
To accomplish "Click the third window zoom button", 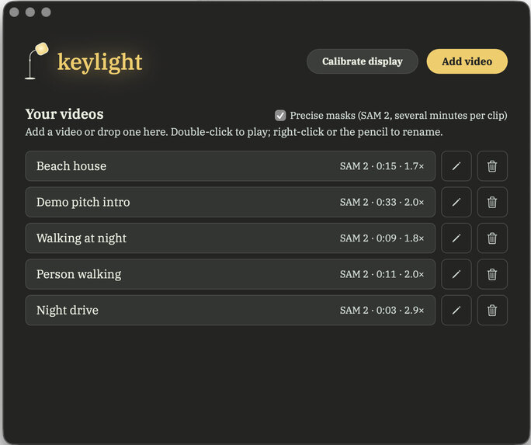I will click(46, 12).
